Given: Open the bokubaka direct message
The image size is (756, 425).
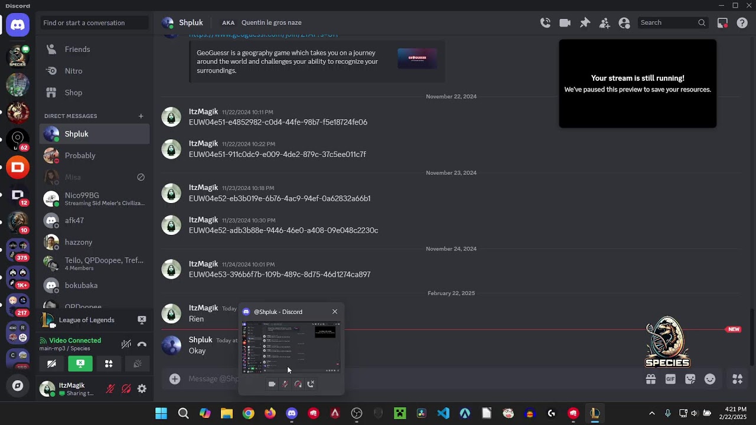Looking at the screenshot, I should pos(94,285).
